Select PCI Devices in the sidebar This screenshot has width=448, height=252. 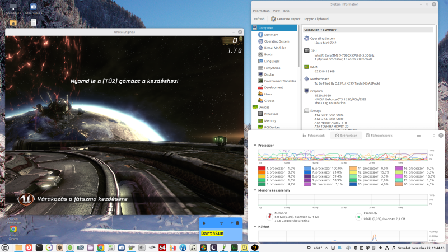pos(272,128)
